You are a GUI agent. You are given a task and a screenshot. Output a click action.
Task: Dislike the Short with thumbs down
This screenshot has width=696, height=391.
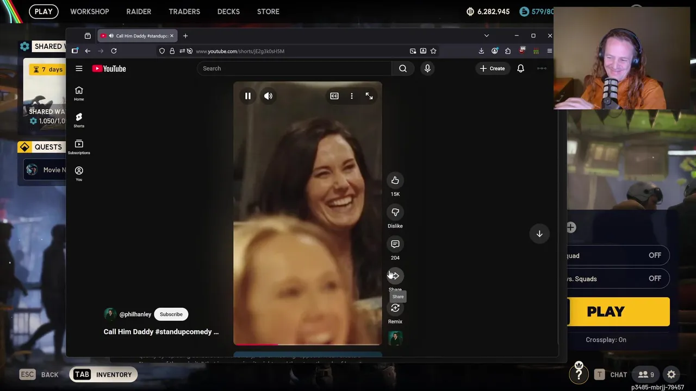(395, 212)
